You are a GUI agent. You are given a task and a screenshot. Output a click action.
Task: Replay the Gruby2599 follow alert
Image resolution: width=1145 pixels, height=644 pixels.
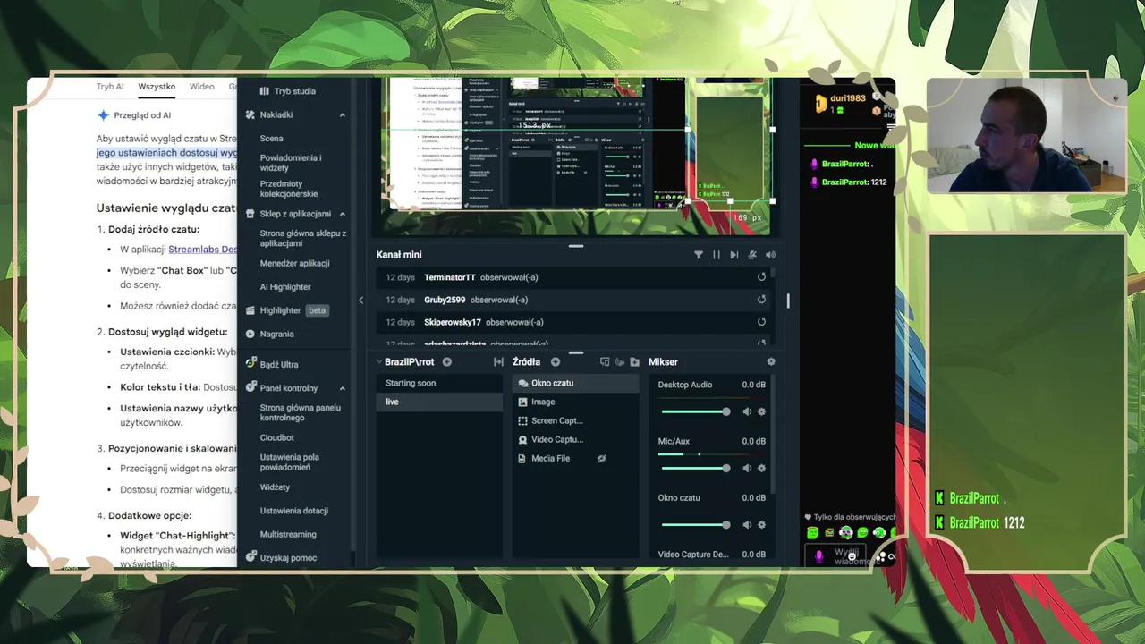click(761, 300)
